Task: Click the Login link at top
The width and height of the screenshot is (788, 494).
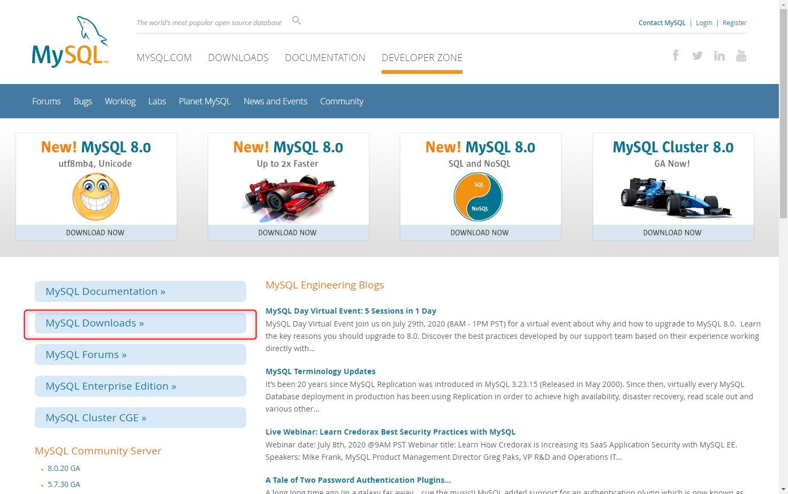Action: click(704, 23)
